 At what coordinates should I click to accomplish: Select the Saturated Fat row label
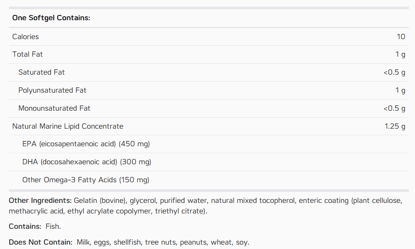coord(42,72)
